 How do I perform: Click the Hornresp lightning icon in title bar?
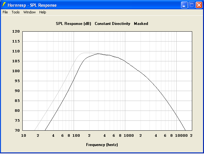[4, 5]
